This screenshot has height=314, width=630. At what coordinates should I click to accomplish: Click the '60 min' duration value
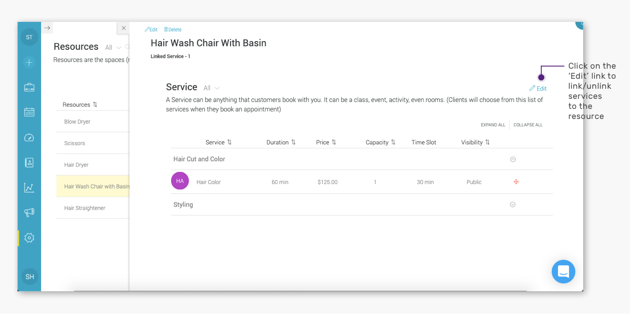click(280, 182)
